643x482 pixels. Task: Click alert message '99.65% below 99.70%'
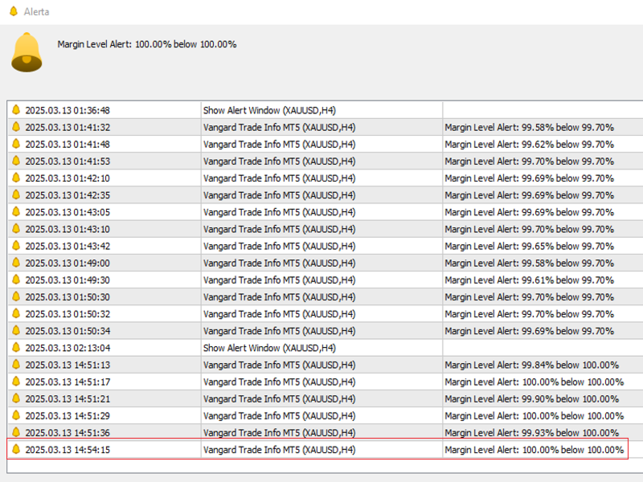(x=529, y=246)
